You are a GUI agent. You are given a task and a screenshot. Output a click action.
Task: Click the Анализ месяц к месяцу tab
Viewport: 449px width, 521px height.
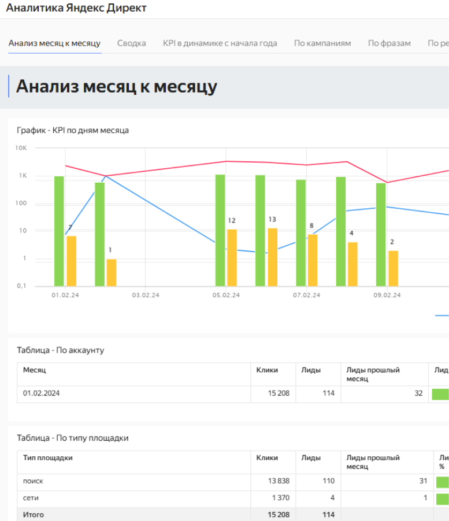point(54,43)
